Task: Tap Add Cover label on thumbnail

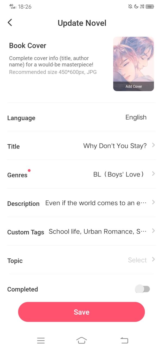Action: tap(134, 86)
